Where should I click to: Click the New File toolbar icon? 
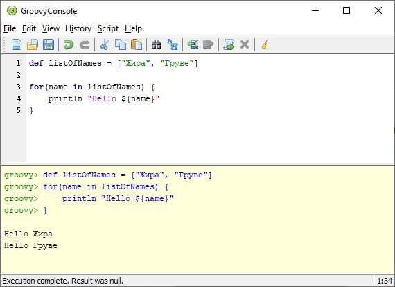point(17,45)
